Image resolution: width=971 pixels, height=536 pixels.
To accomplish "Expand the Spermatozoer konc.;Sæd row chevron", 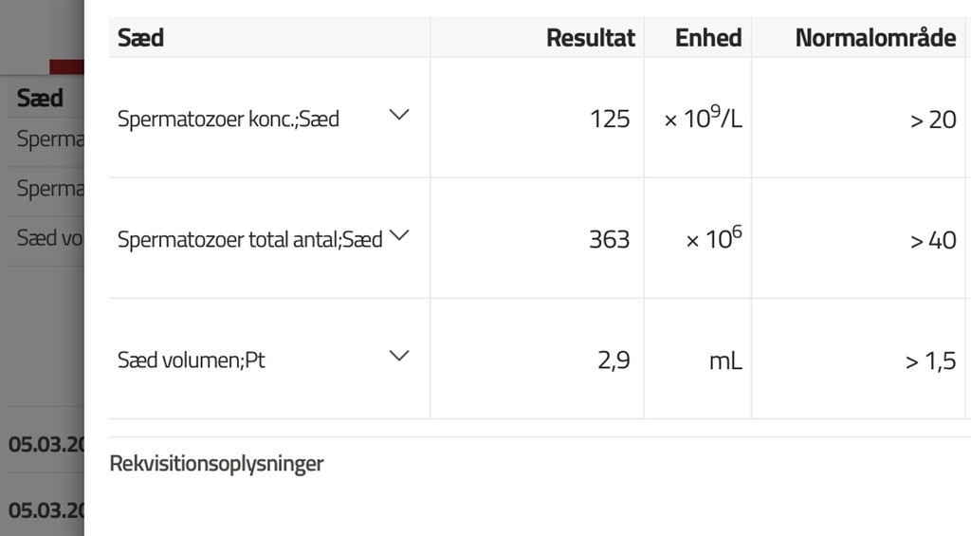I will (400, 115).
